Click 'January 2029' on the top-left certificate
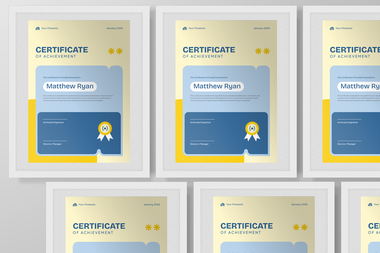Screen dimensions: 380x253 (115, 28)
